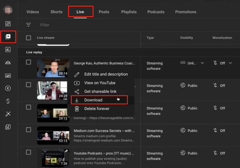Switch to the Videos tab
This screenshot has width=240, height=168.
coord(33,12)
